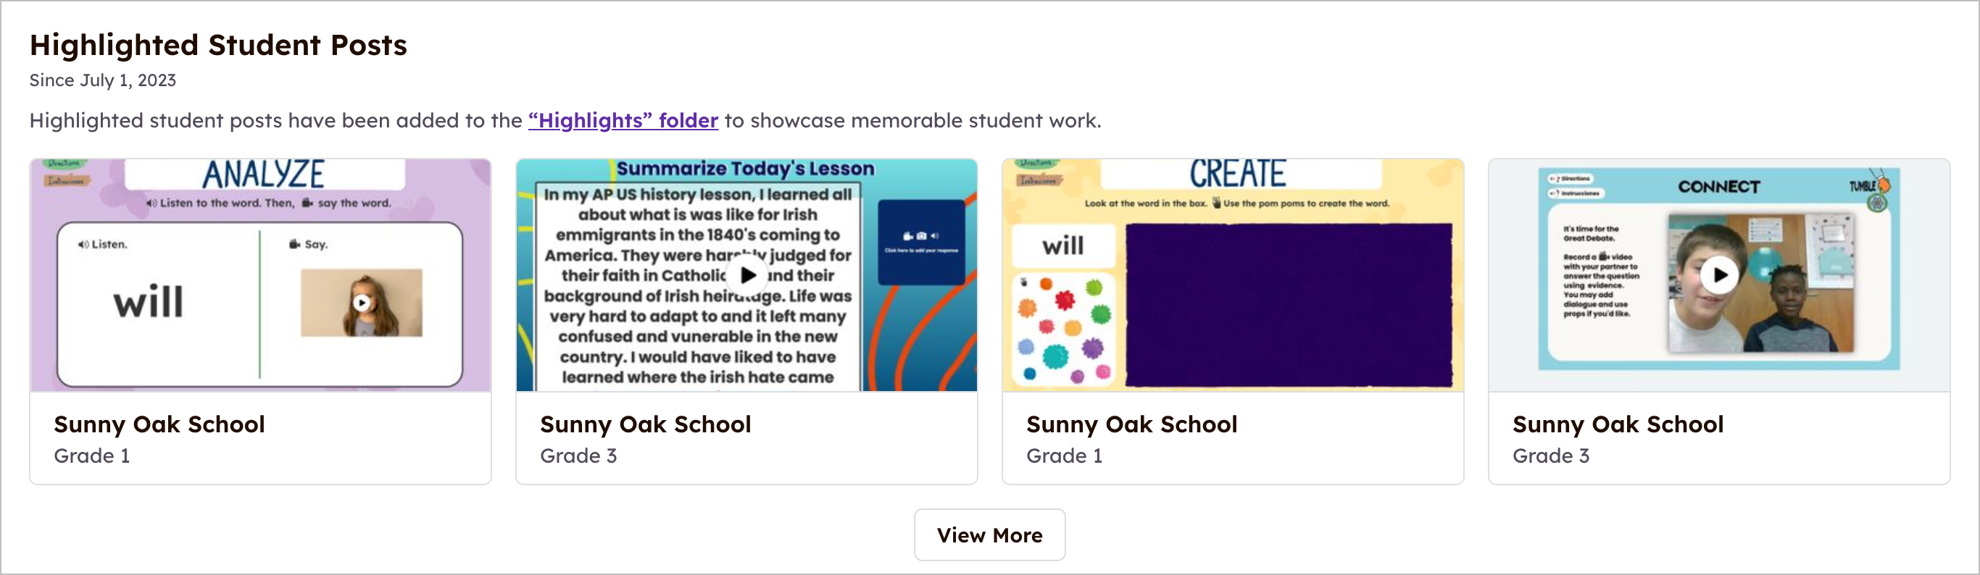Screen dimensions: 1980x575
Task: Select Sunny Oak School title under ANALYZE post
Action: click(x=159, y=424)
